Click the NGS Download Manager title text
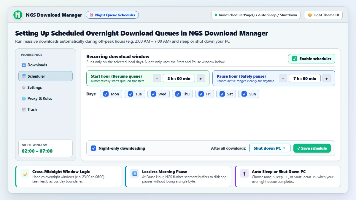Viewport: 356px width, 200px height. [x=54, y=15]
